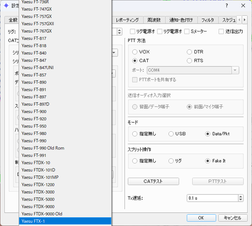Viewport: 252px width, 226px height.
Task: Click the OK button
Action: pyautogui.click(x=201, y=218)
